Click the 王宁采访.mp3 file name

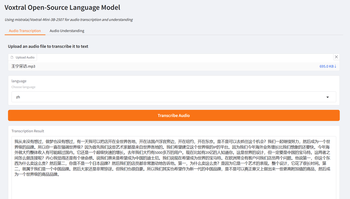tap(24, 66)
